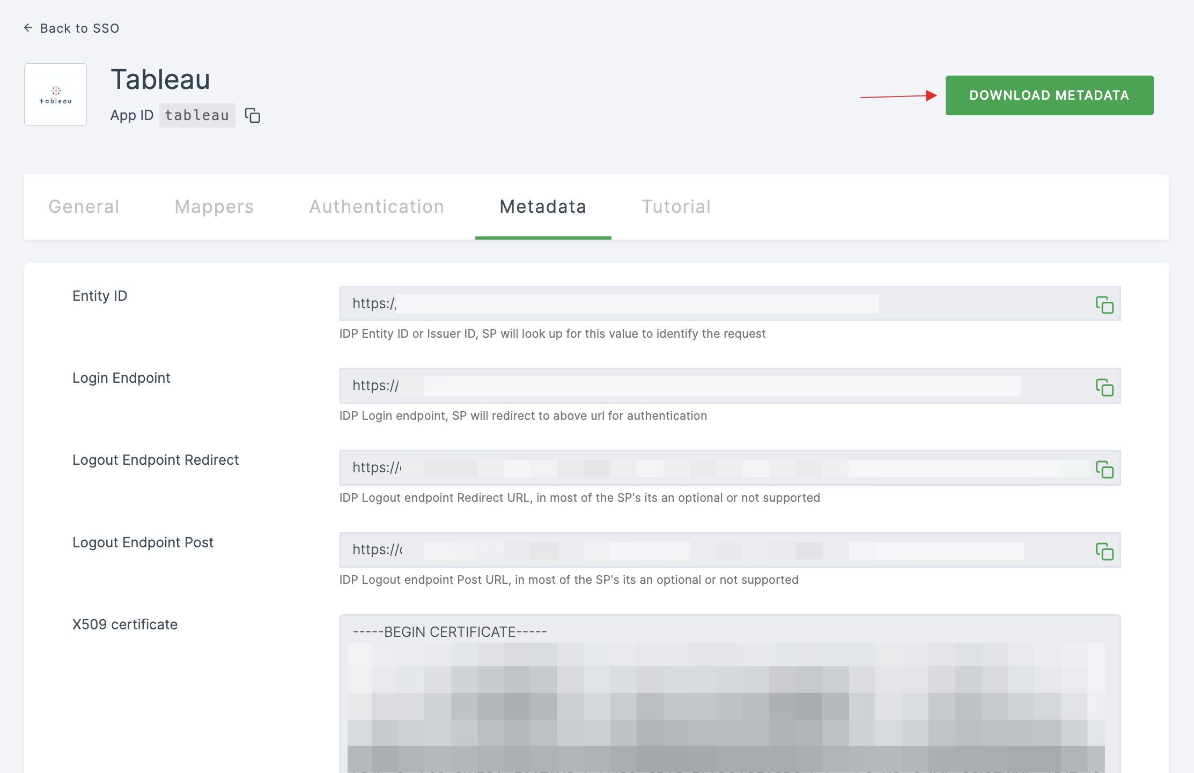Click the 'IDP Logout endpoint Post URL' help text
This screenshot has height=773, width=1194.
(569, 579)
